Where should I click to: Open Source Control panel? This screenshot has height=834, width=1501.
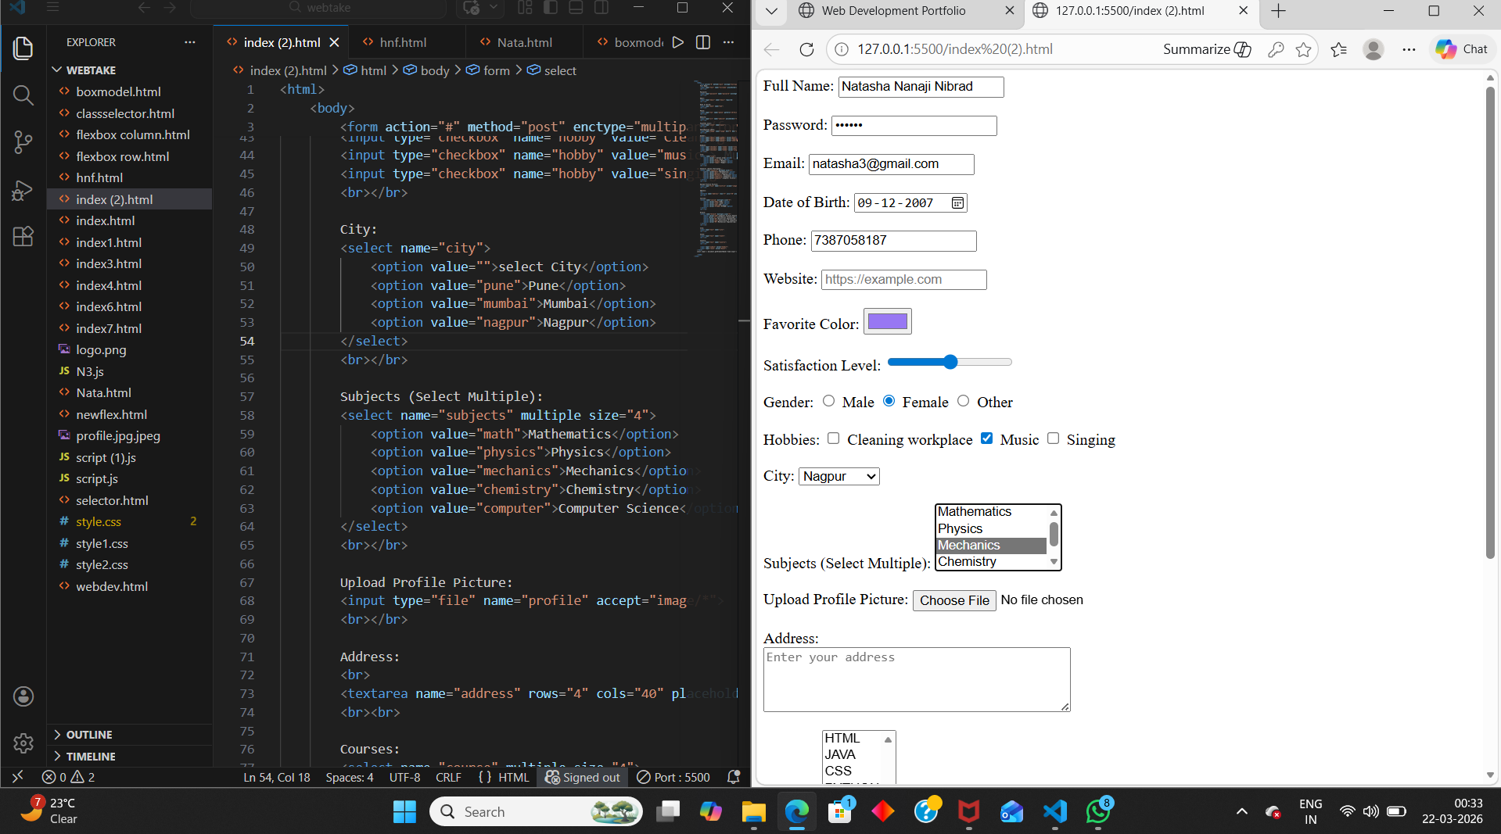coord(23,142)
